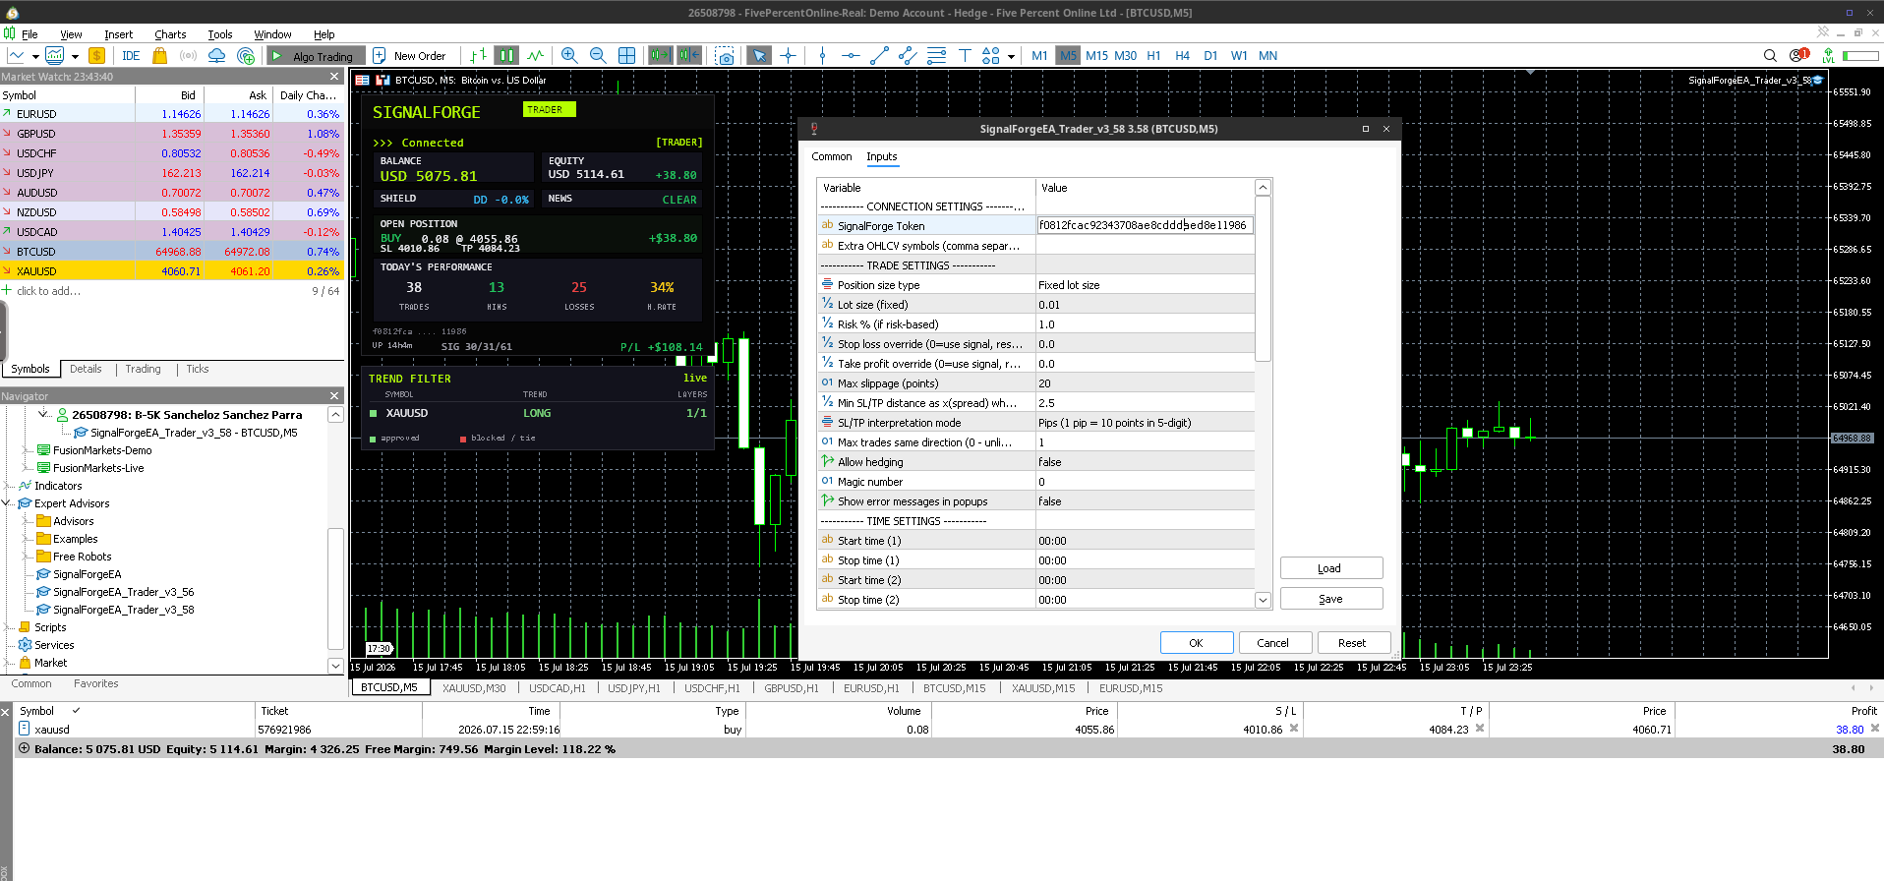
Task: Switch chart to line chart mode
Action: 536,56
